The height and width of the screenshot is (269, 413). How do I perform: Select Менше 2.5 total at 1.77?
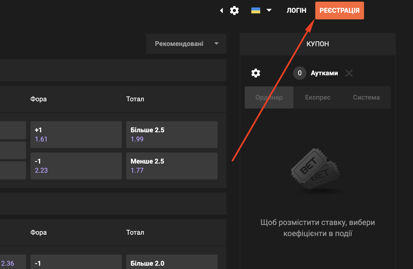[172, 166]
